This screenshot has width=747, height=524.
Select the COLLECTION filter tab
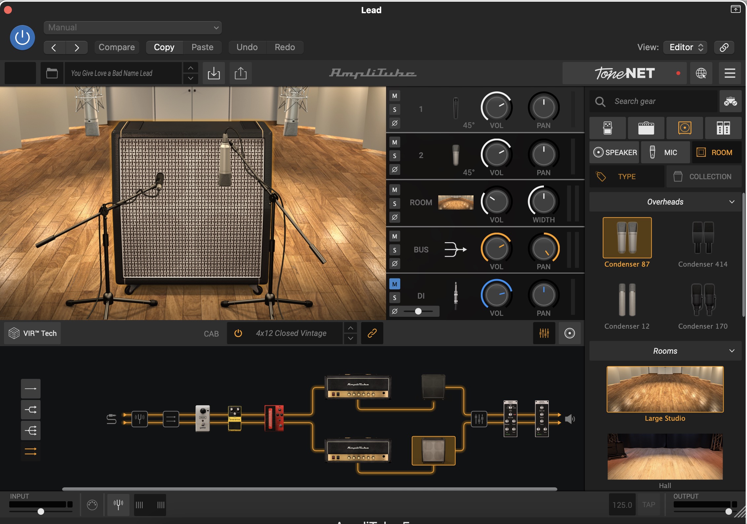[x=704, y=177]
